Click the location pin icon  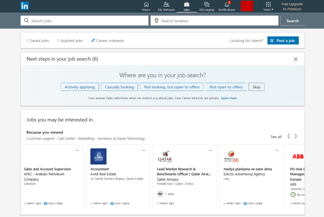[157, 21]
